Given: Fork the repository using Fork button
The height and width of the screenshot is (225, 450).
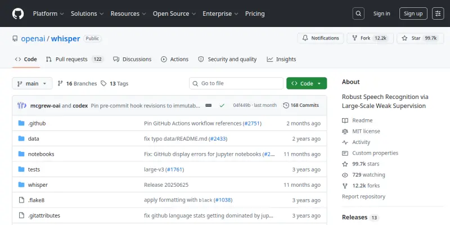Looking at the screenshot, I should click(x=370, y=38).
